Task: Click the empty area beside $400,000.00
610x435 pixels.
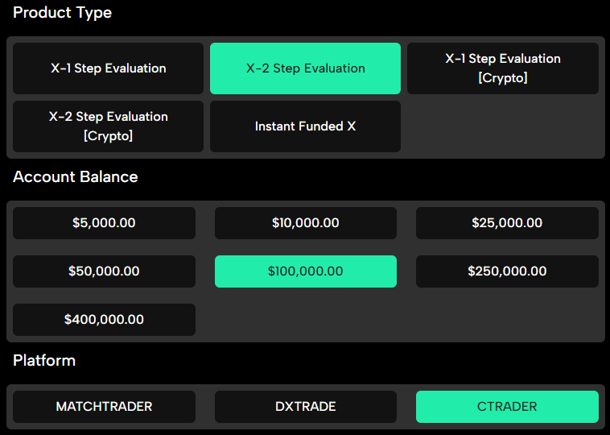Action: tap(402, 320)
